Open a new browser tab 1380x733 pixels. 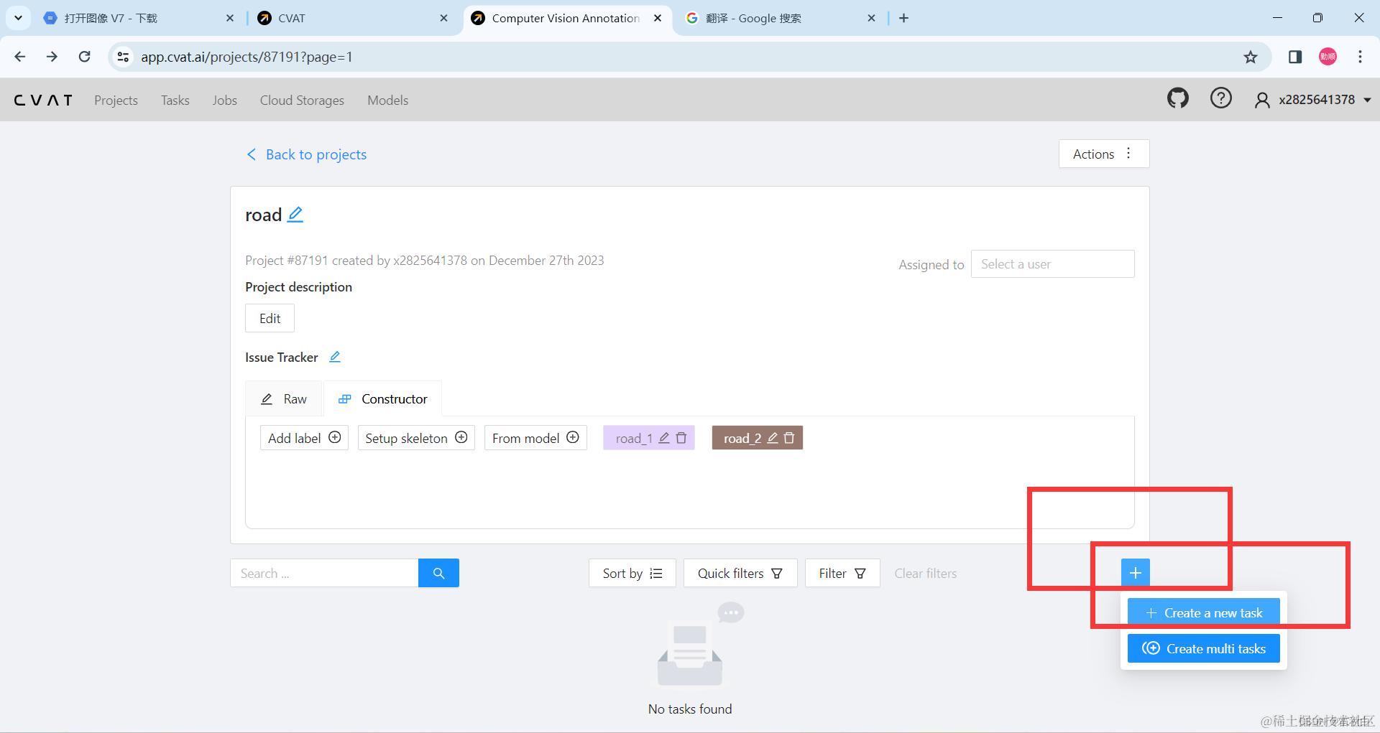click(903, 18)
